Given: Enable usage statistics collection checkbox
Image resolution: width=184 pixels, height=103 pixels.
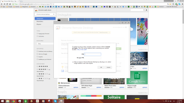Looking at the screenshot, I should tap(73, 62).
